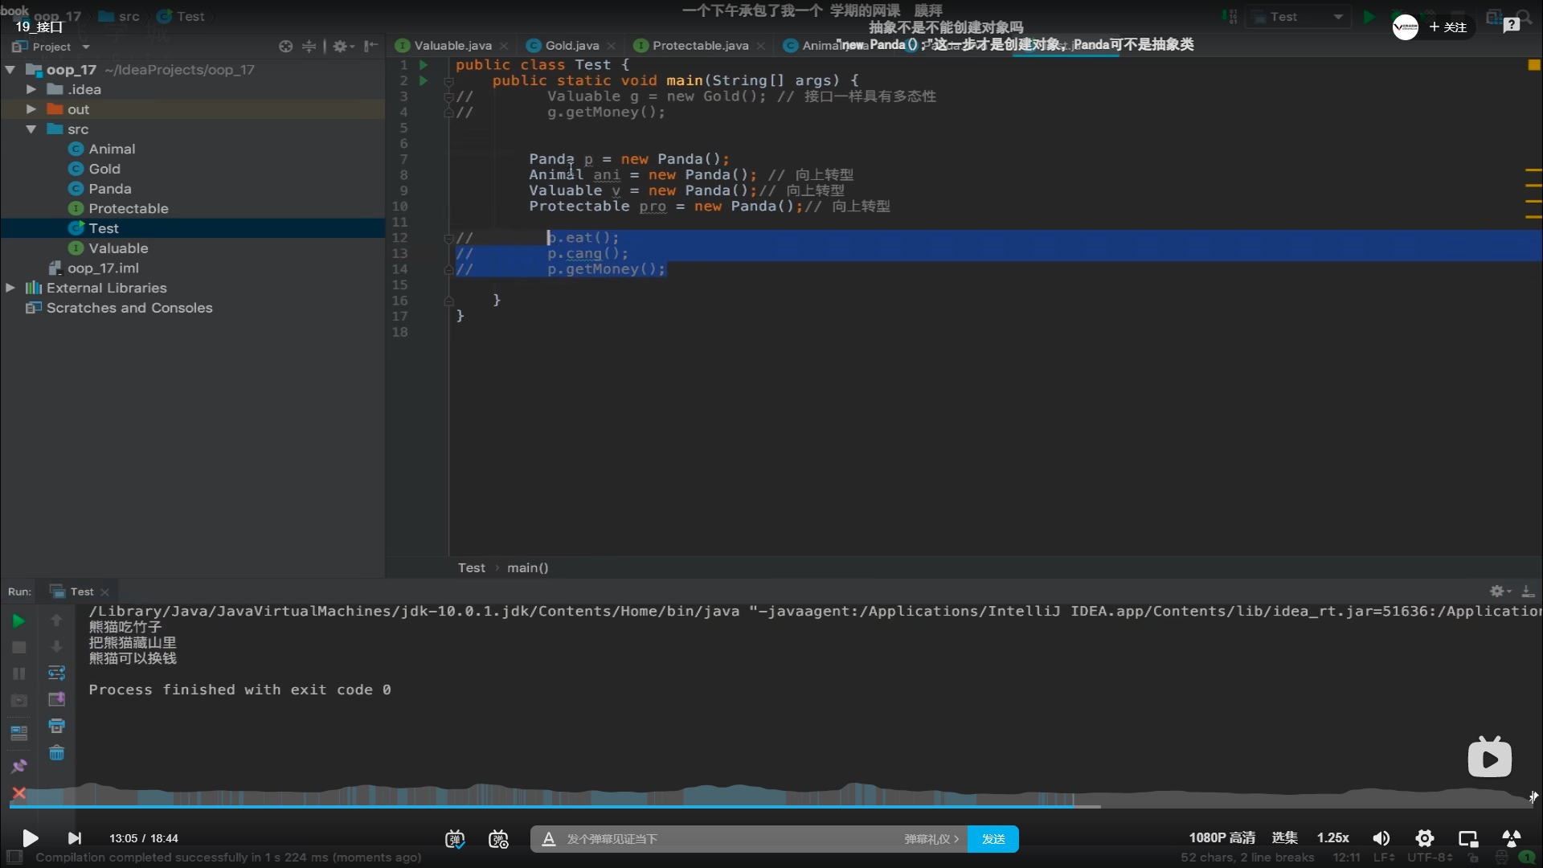The height and width of the screenshot is (868, 1543).
Task: Change playback speed from 1.25x
Action: (1332, 837)
